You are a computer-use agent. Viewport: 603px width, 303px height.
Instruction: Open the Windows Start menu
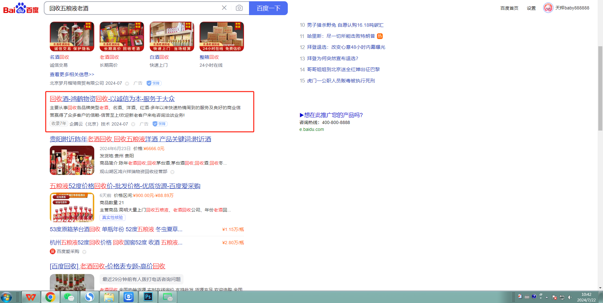[x=6, y=297]
